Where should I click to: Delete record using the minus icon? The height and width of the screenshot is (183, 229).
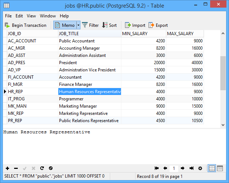[16, 168]
